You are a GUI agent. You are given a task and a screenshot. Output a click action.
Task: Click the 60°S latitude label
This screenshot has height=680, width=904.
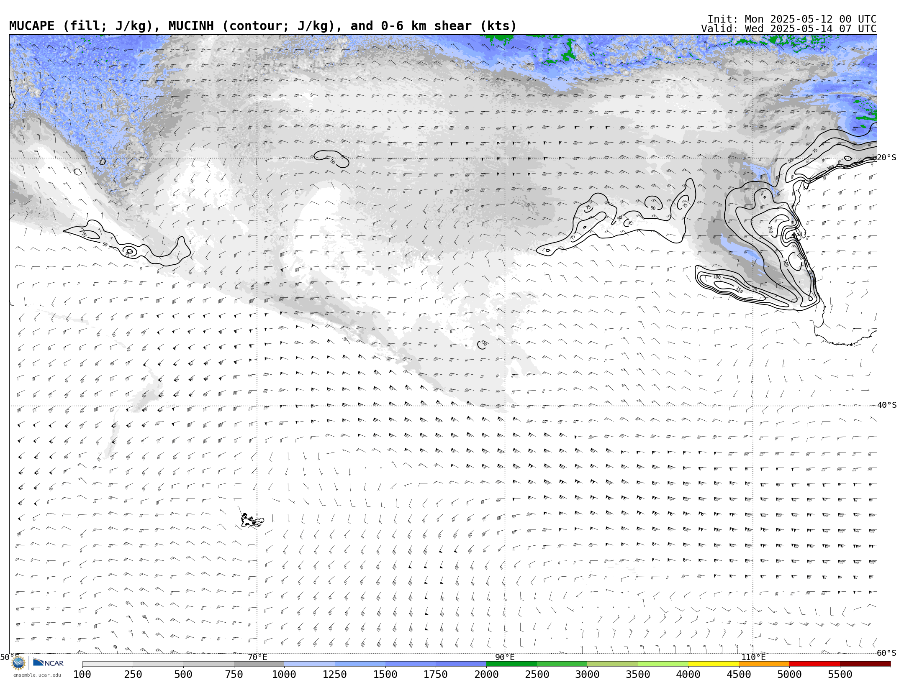[887, 653]
